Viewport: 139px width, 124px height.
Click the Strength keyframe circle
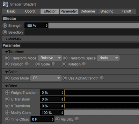coord(5,26)
